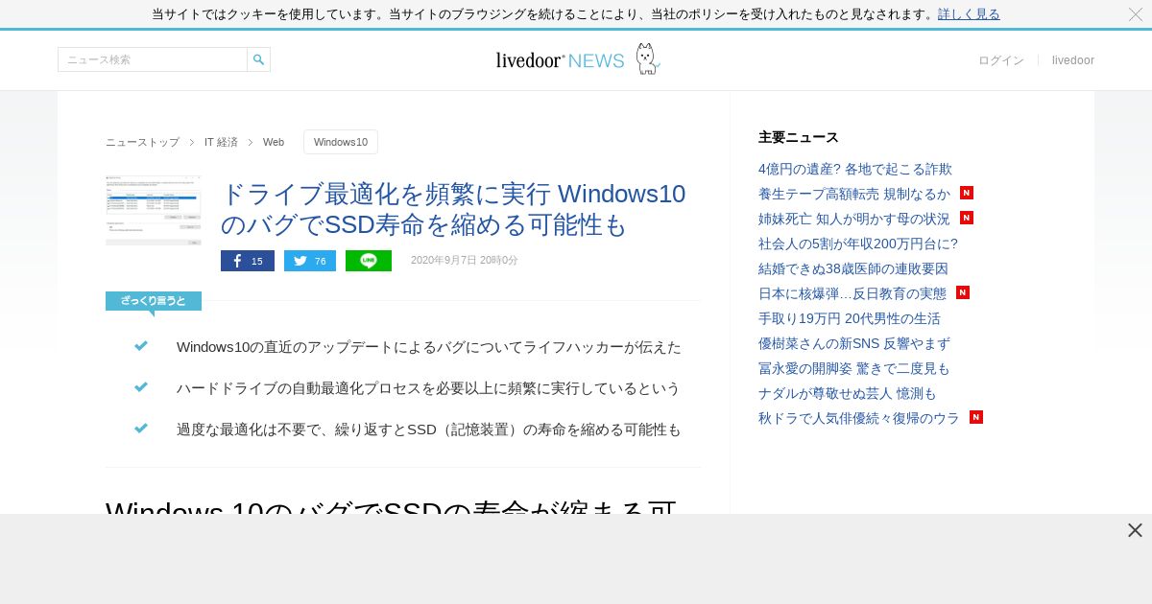1152x604 pixels.
Task: Open 結婚できぬ38歳医師の連敗要因
Action: [x=853, y=268]
